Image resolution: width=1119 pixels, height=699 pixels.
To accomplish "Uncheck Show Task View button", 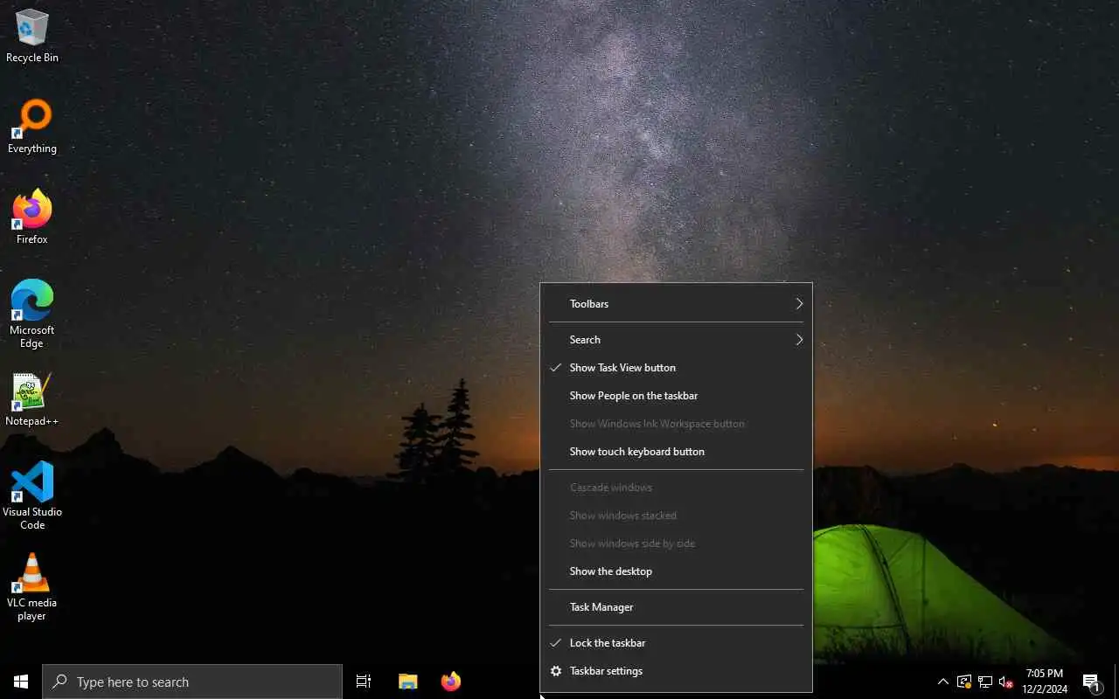I will pos(677,368).
